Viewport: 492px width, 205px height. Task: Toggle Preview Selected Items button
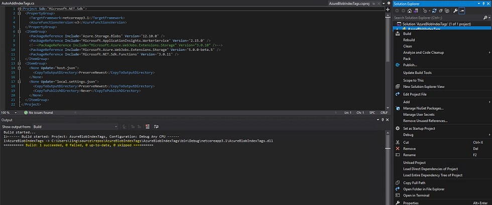461,11
